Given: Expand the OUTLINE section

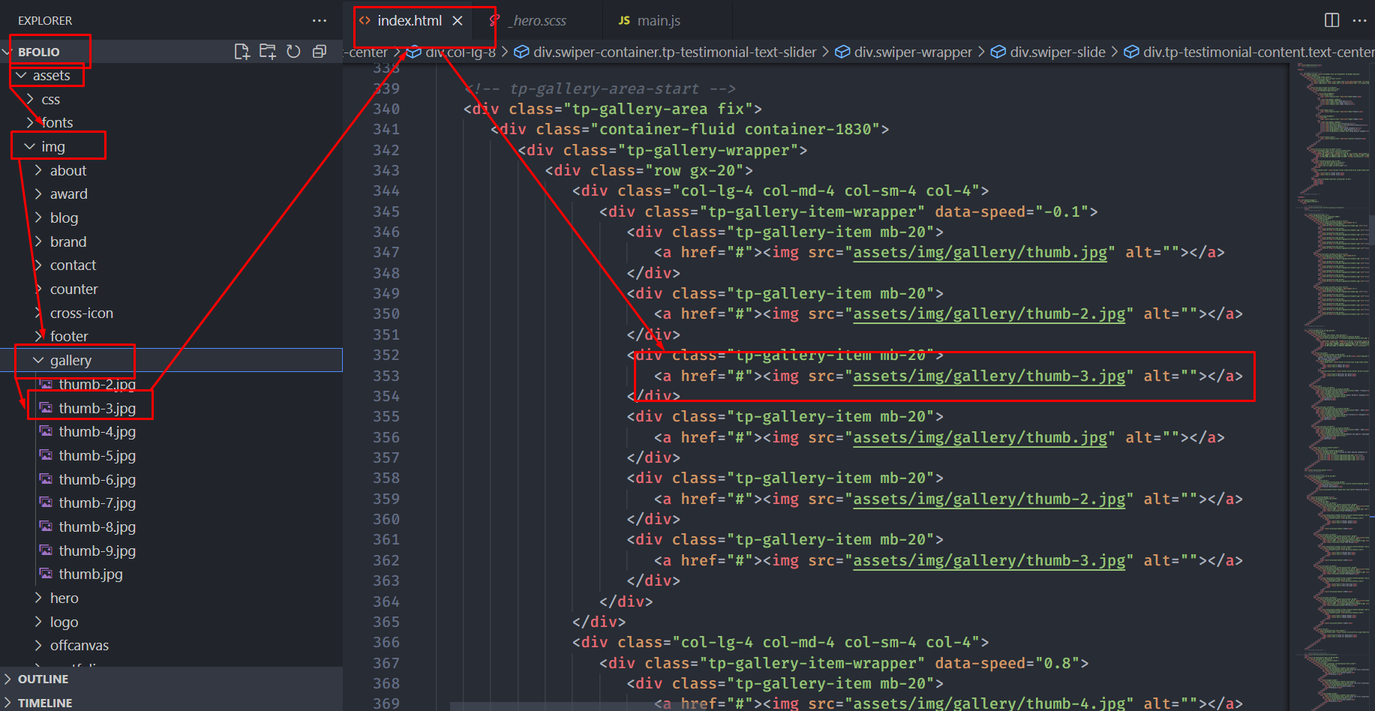Looking at the screenshot, I should pos(43,679).
